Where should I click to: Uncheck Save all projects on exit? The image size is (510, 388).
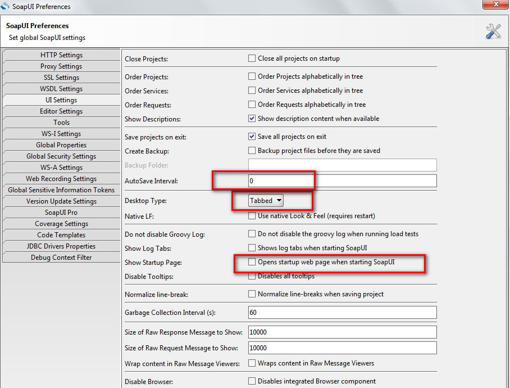(x=252, y=137)
